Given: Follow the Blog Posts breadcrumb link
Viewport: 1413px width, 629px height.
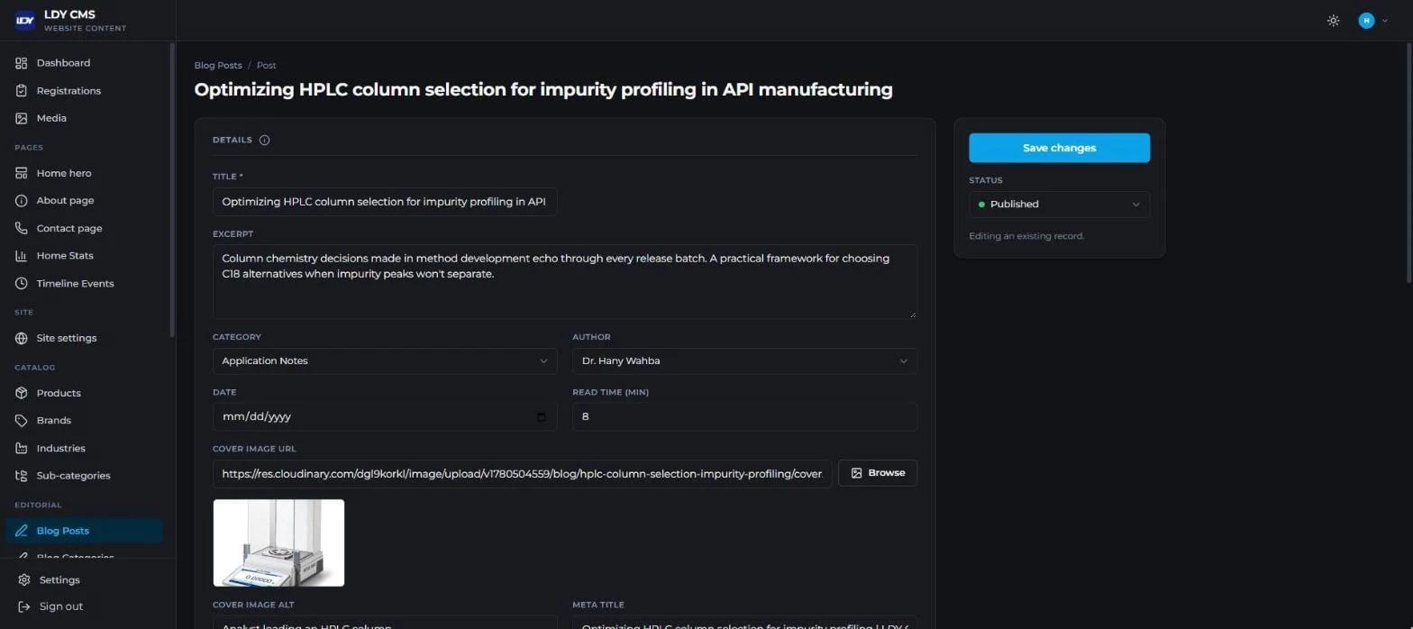Looking at the screenshot, I should pos(218,66).
